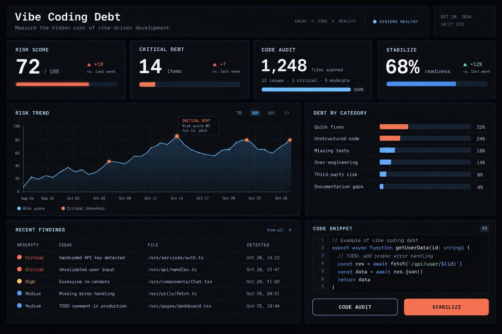The height and width of the screenshot is (334, 502).
Task: Click the severity dot for Unvalidated user input
Action: [19, 269]
